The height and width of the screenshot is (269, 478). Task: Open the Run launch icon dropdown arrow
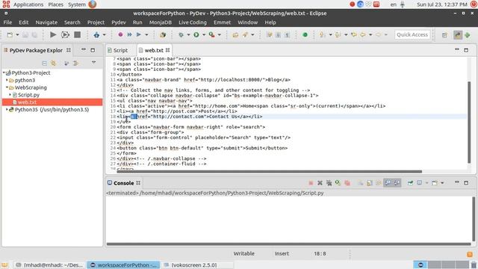point(204,35)
